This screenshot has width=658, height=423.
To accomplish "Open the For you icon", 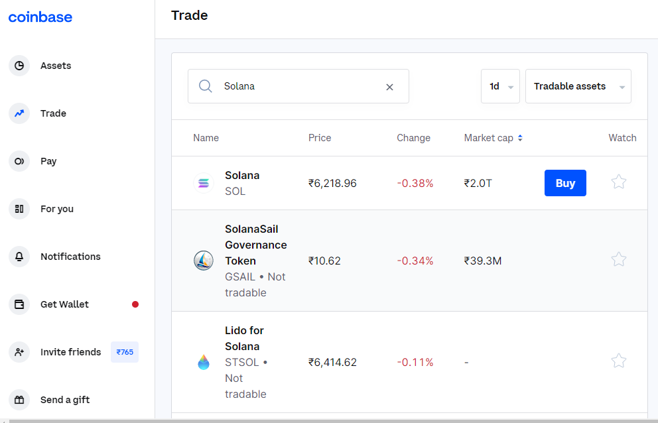I will (19, 209).
